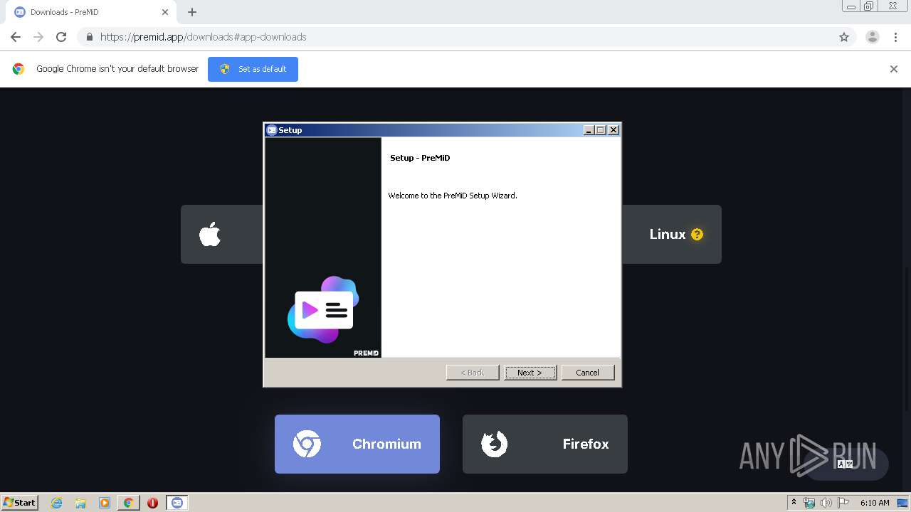Switch to Chrome in the taskbar
The width and height of the screenshot is (911, 512).
point(129,503)
